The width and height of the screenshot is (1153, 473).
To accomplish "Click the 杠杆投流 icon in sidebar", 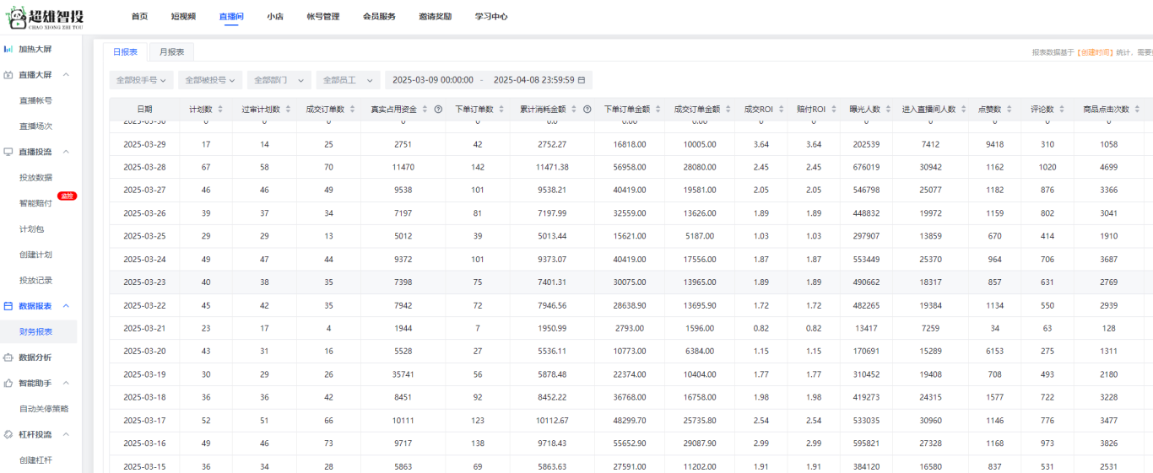I will tap(8, 434).
